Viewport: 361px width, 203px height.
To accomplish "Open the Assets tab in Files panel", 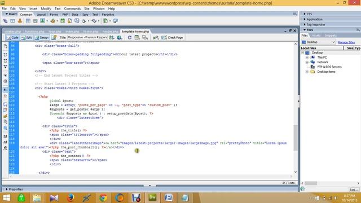I will click(x=316, y=36).
